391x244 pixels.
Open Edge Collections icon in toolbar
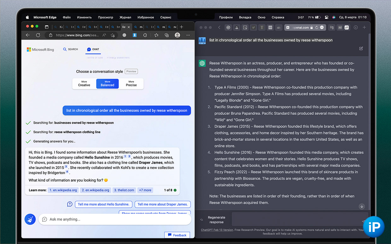tap(166, 36)
